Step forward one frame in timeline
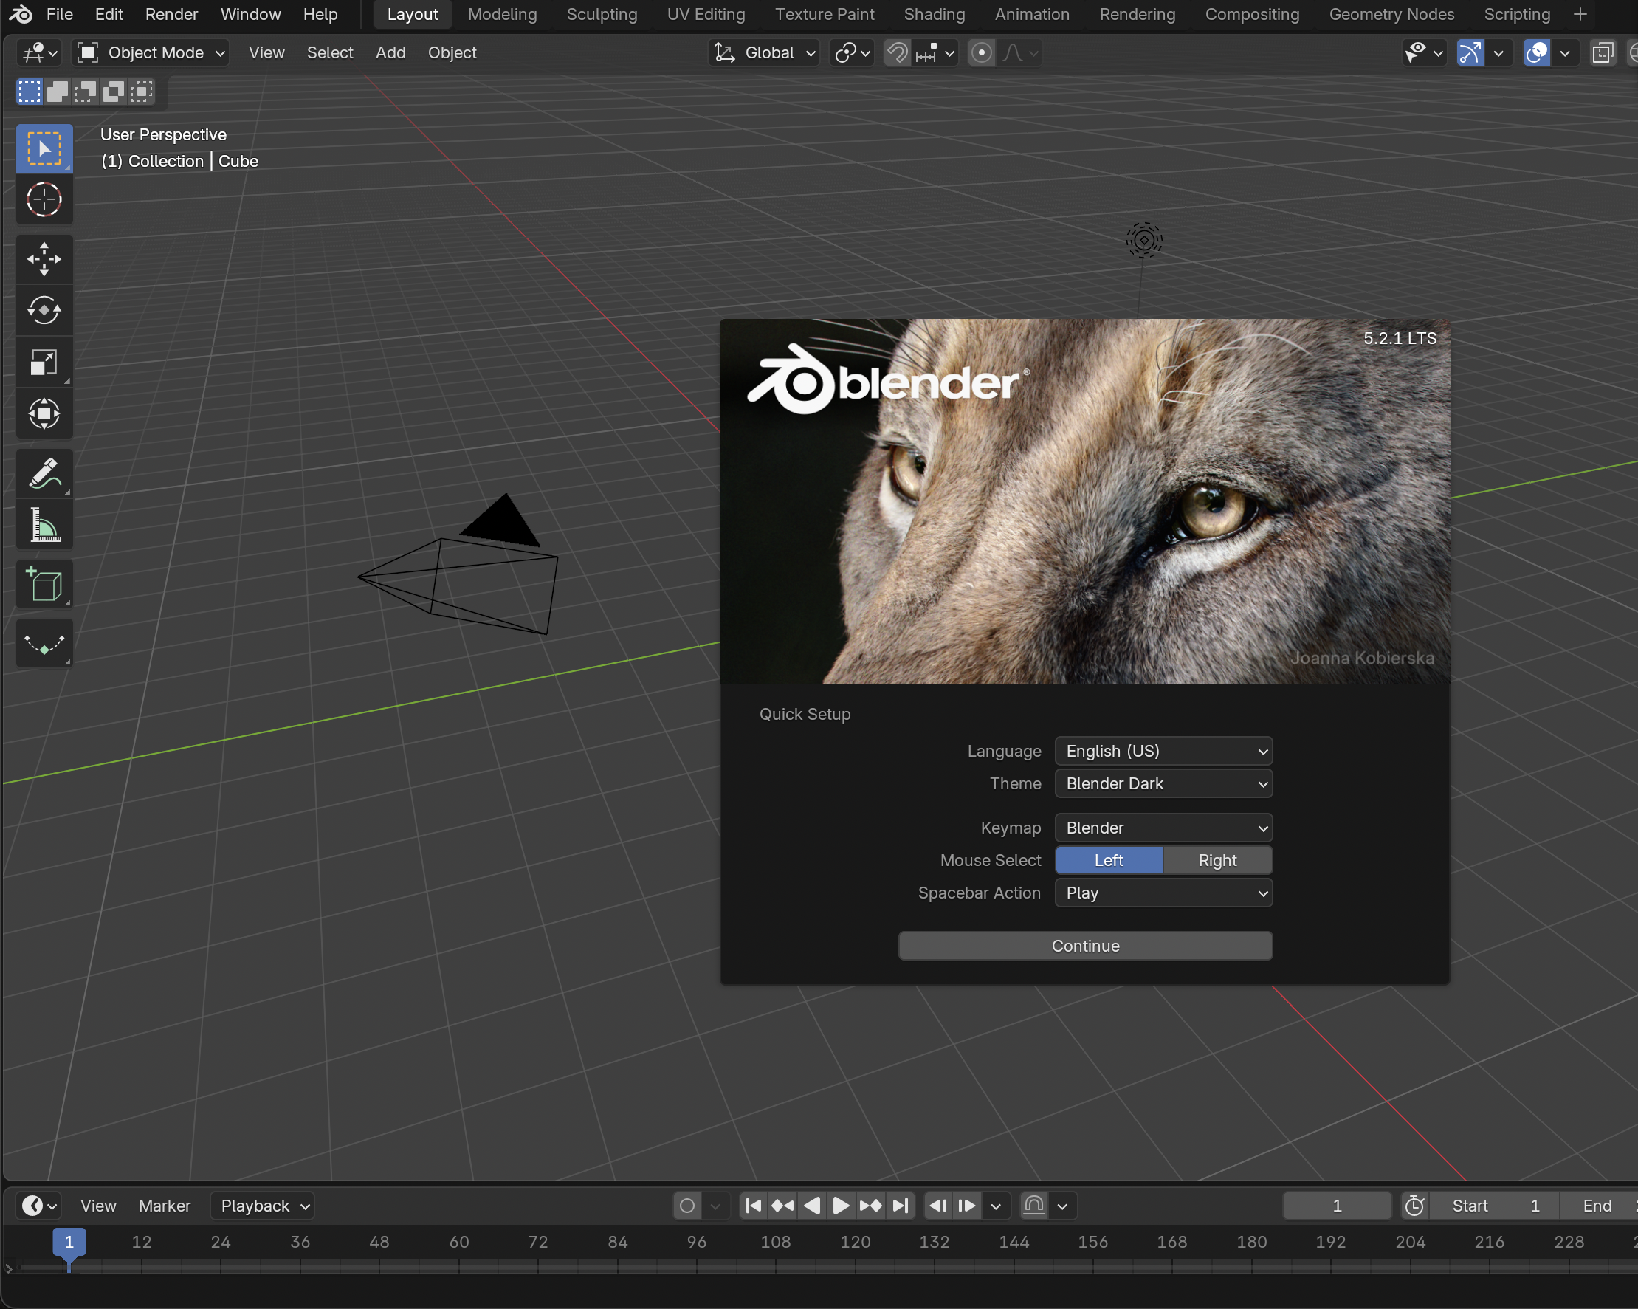 pos(967,1206)
